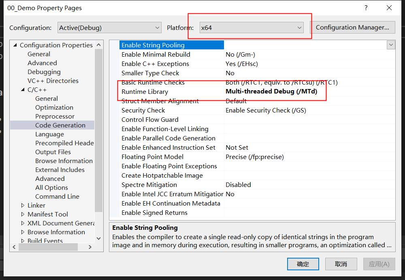
Task: Click the Runtime Library property name
Action: (145, 91)
